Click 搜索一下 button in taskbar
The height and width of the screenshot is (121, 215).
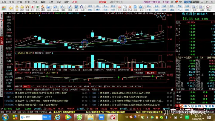(x=47, y=117)
